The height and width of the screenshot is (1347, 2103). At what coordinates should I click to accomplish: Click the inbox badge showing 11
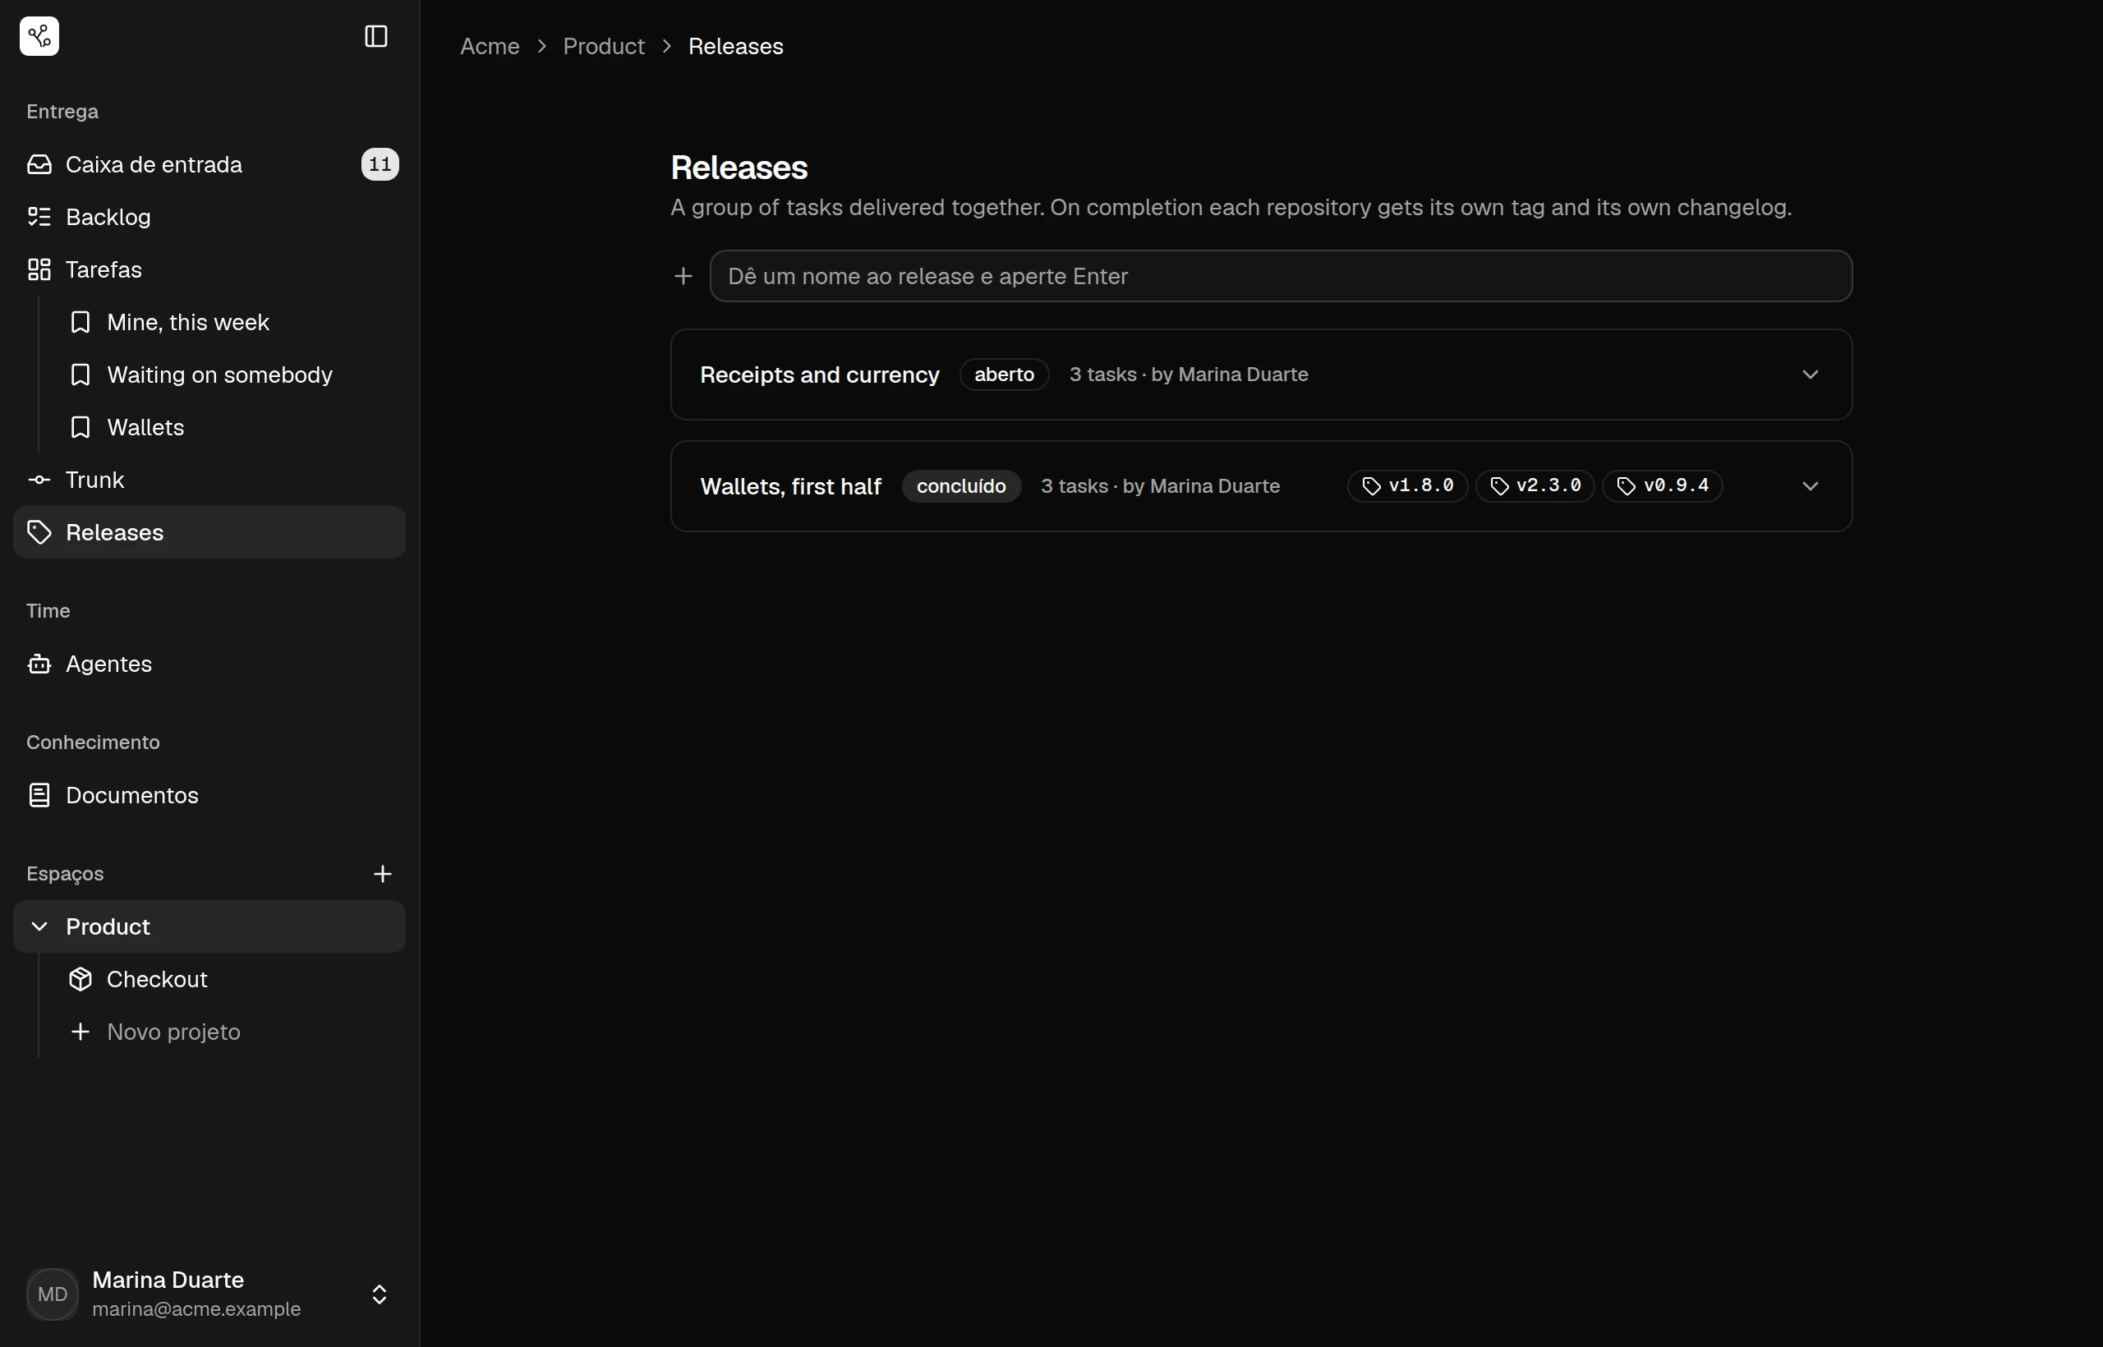pyautogui.click(x=380, y=164)
